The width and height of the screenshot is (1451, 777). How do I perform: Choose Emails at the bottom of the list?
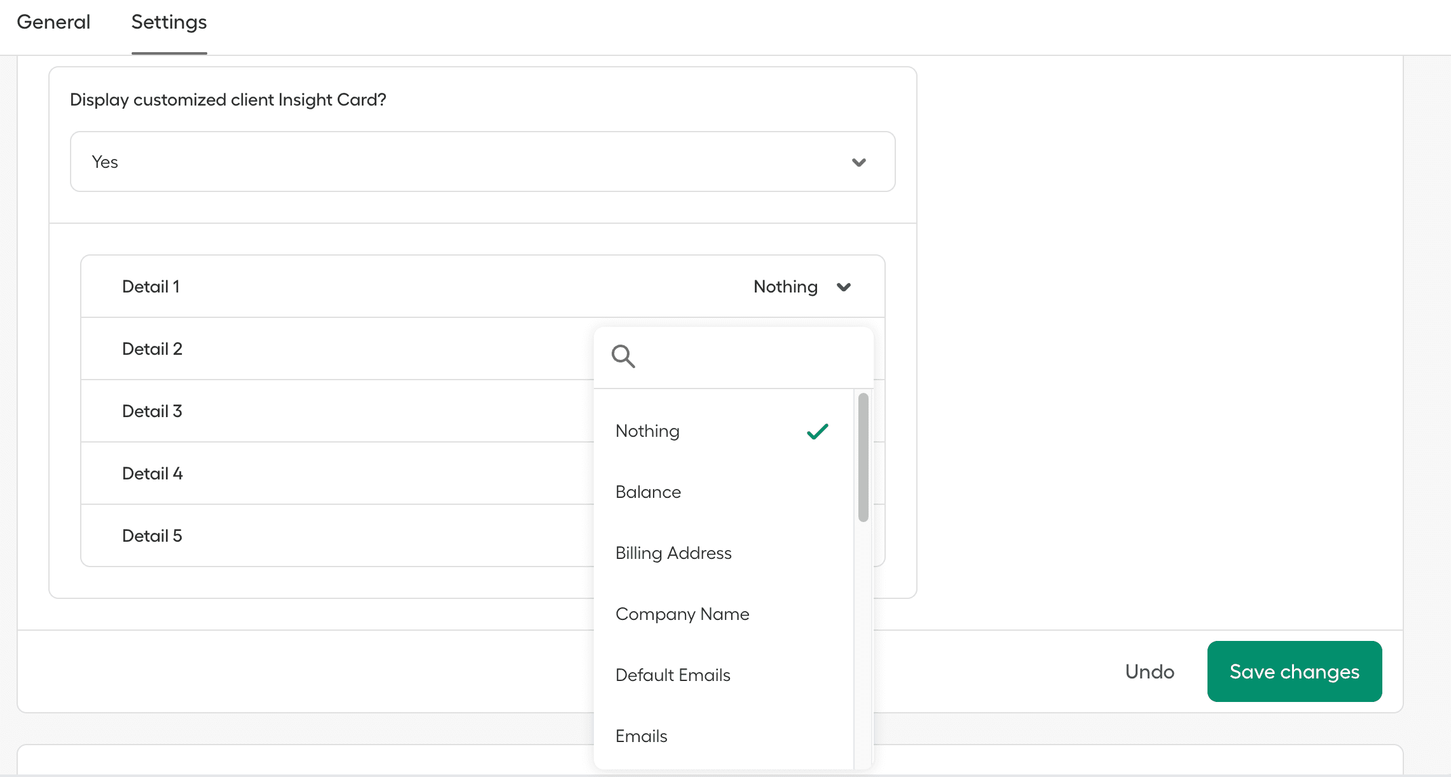coord(641,736)
